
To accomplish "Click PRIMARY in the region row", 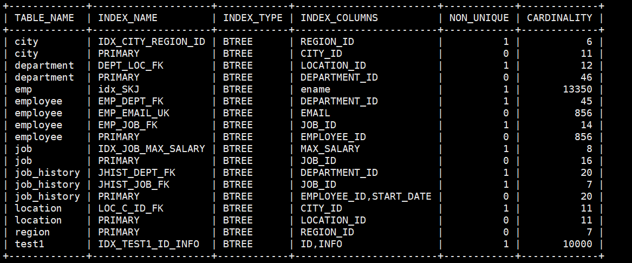I will click(119, 232).
